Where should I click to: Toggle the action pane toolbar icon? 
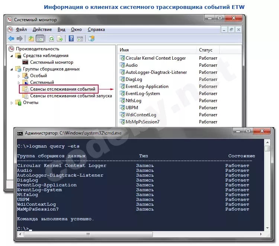pos(80,38)
